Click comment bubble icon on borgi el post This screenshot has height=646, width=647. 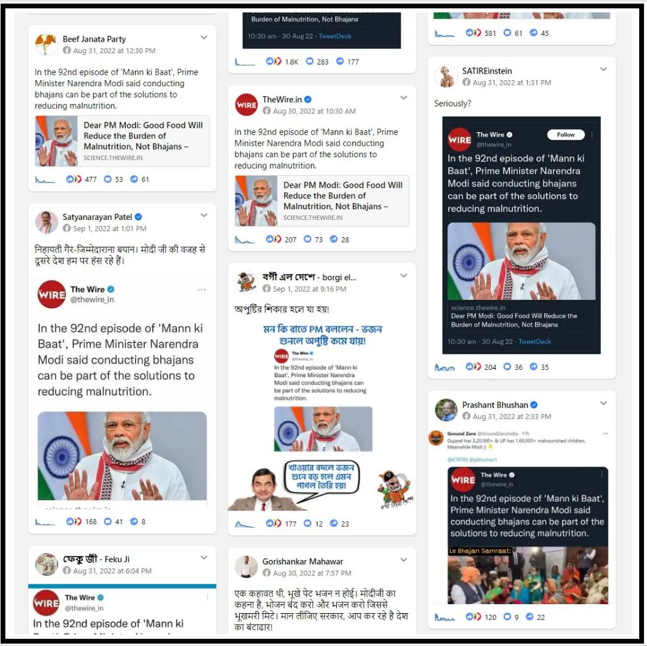click(x=307, y=523)
